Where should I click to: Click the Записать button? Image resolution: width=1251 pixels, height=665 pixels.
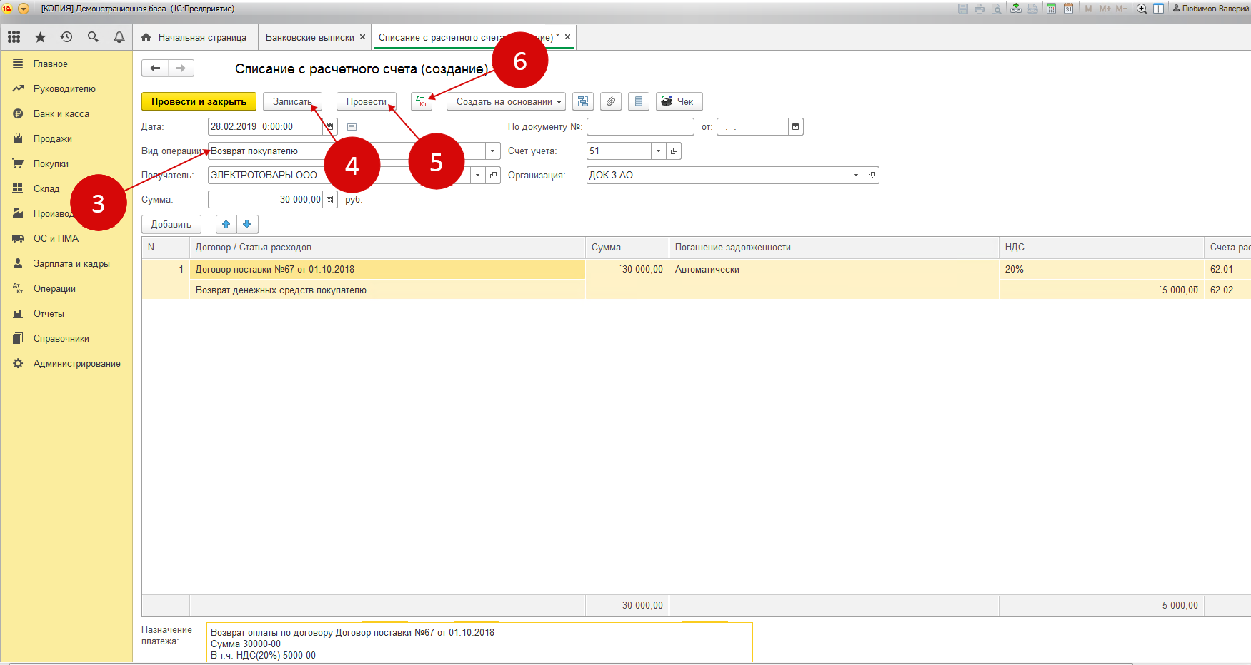pyautogui.click(x=292, y=102)
